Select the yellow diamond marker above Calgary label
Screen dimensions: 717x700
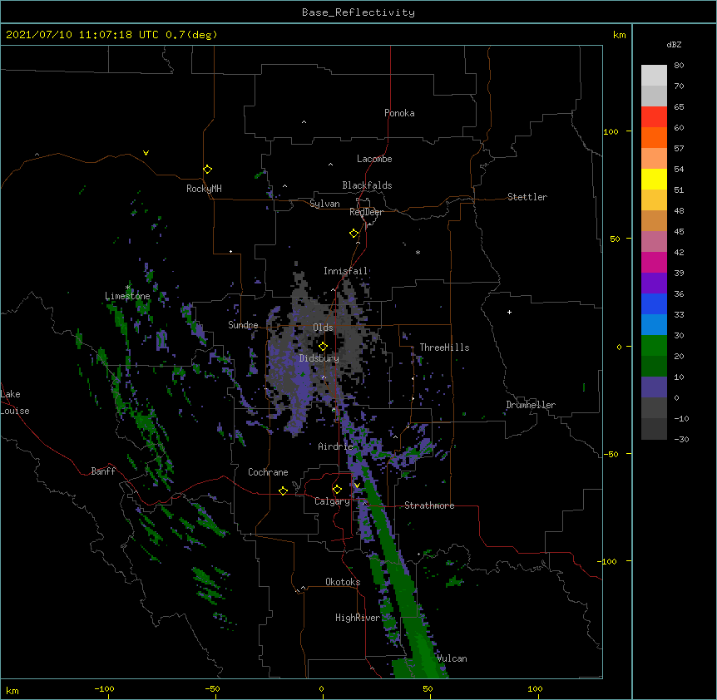point(338,490)
